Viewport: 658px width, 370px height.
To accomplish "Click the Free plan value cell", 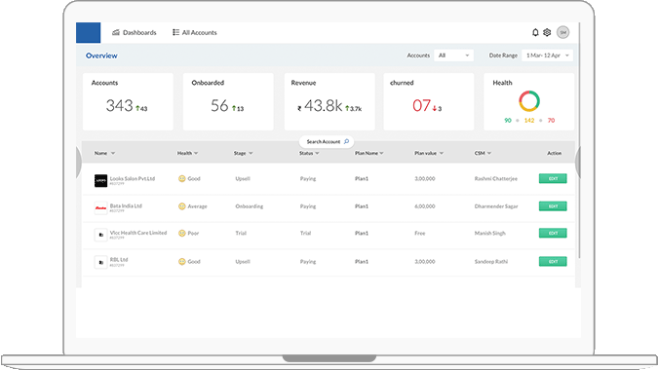I will click(419, 233).
